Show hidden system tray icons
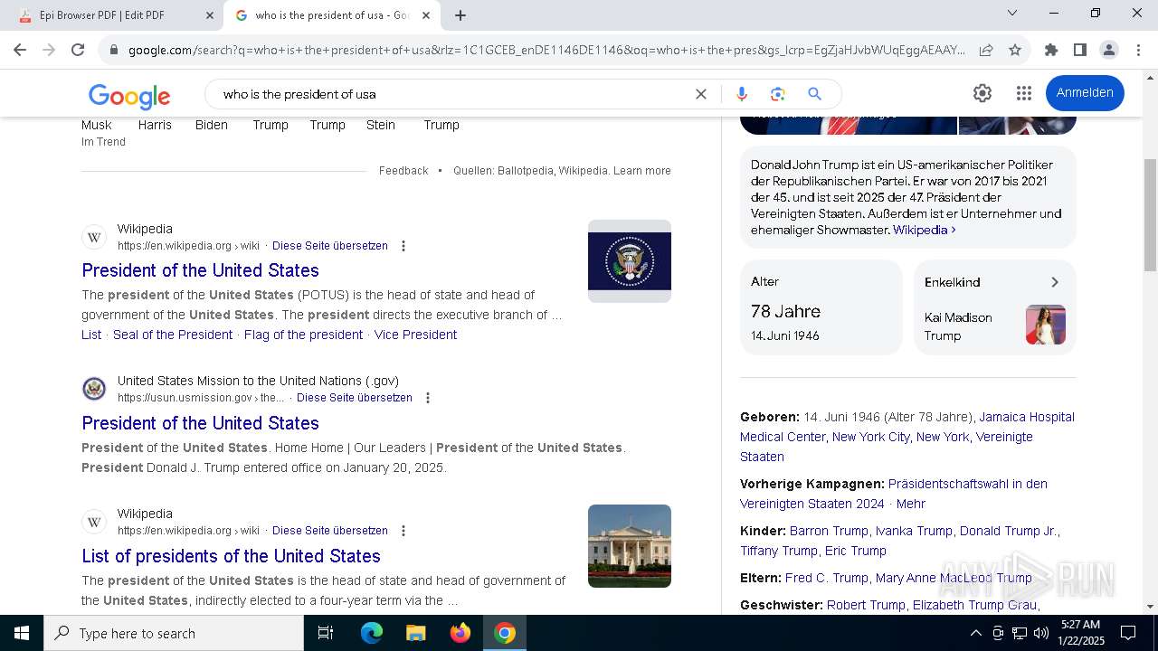1158x651 pixels. point(975,633)
